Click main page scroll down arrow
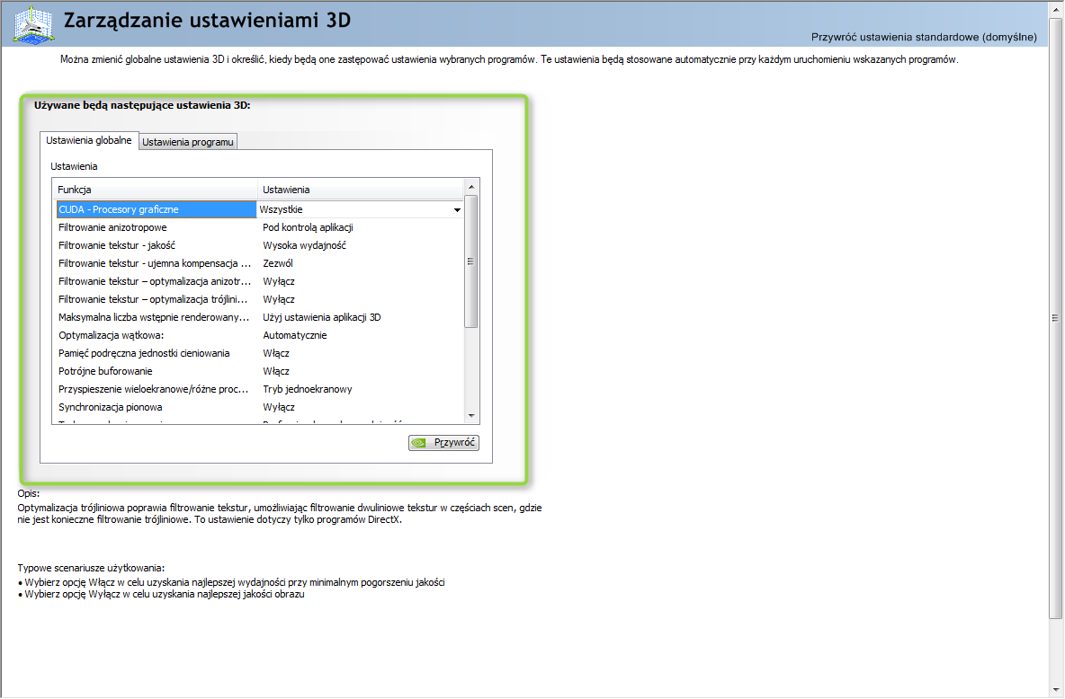Viewport: 1065px width, 699px height. point(1055,690)
